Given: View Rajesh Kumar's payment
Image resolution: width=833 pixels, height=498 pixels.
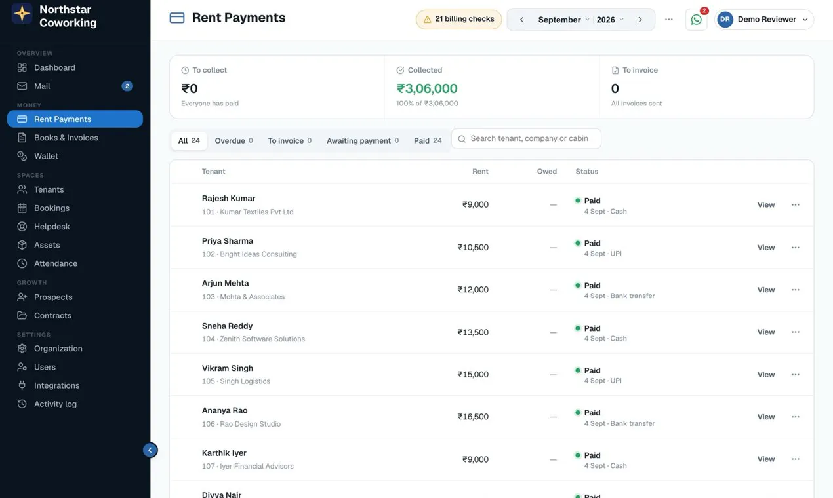Looking at the screenshot, I should (x=766, y=205).
